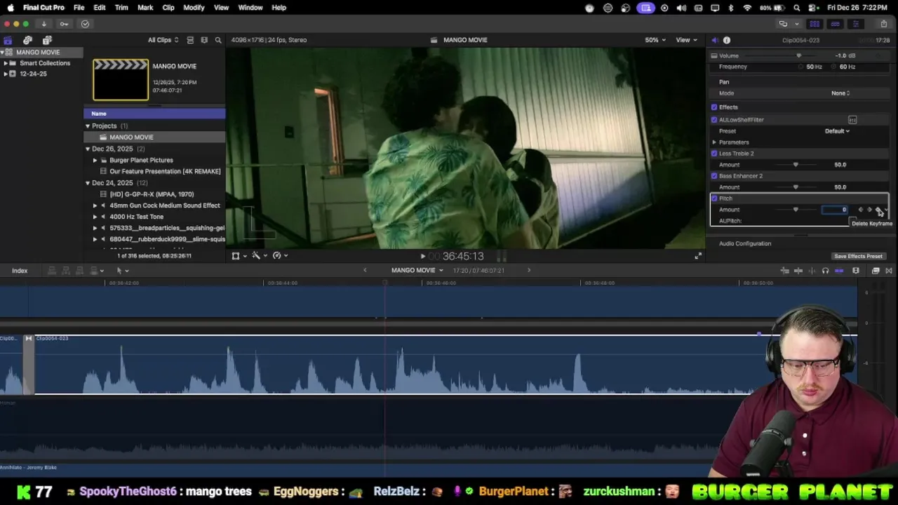Open the View options dropdown in viewer
This screenshot has width=898, height=505.
(x=685, y=40)
